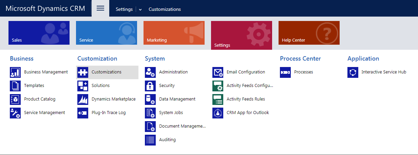Click the Product Catalog box icon
The height and width of the screenshot is (155, 418).
(15, 99)
